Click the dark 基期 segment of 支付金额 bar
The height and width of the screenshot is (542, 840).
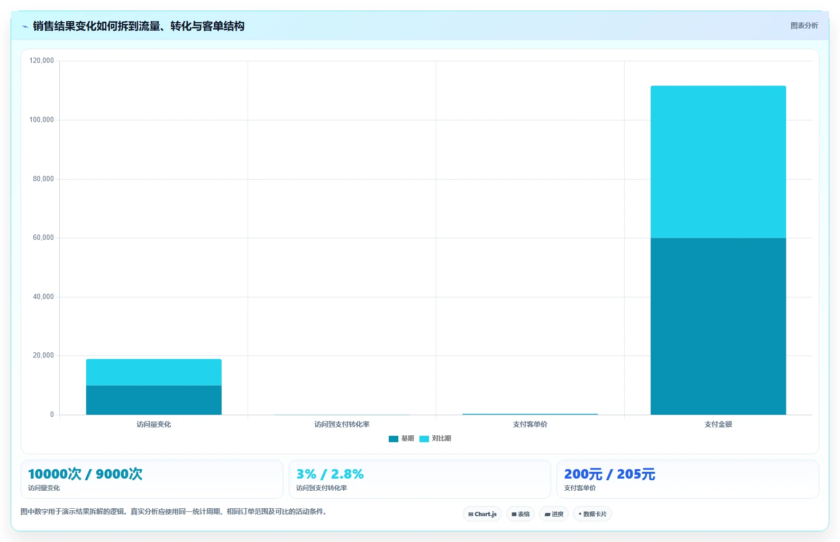[718, 326]
